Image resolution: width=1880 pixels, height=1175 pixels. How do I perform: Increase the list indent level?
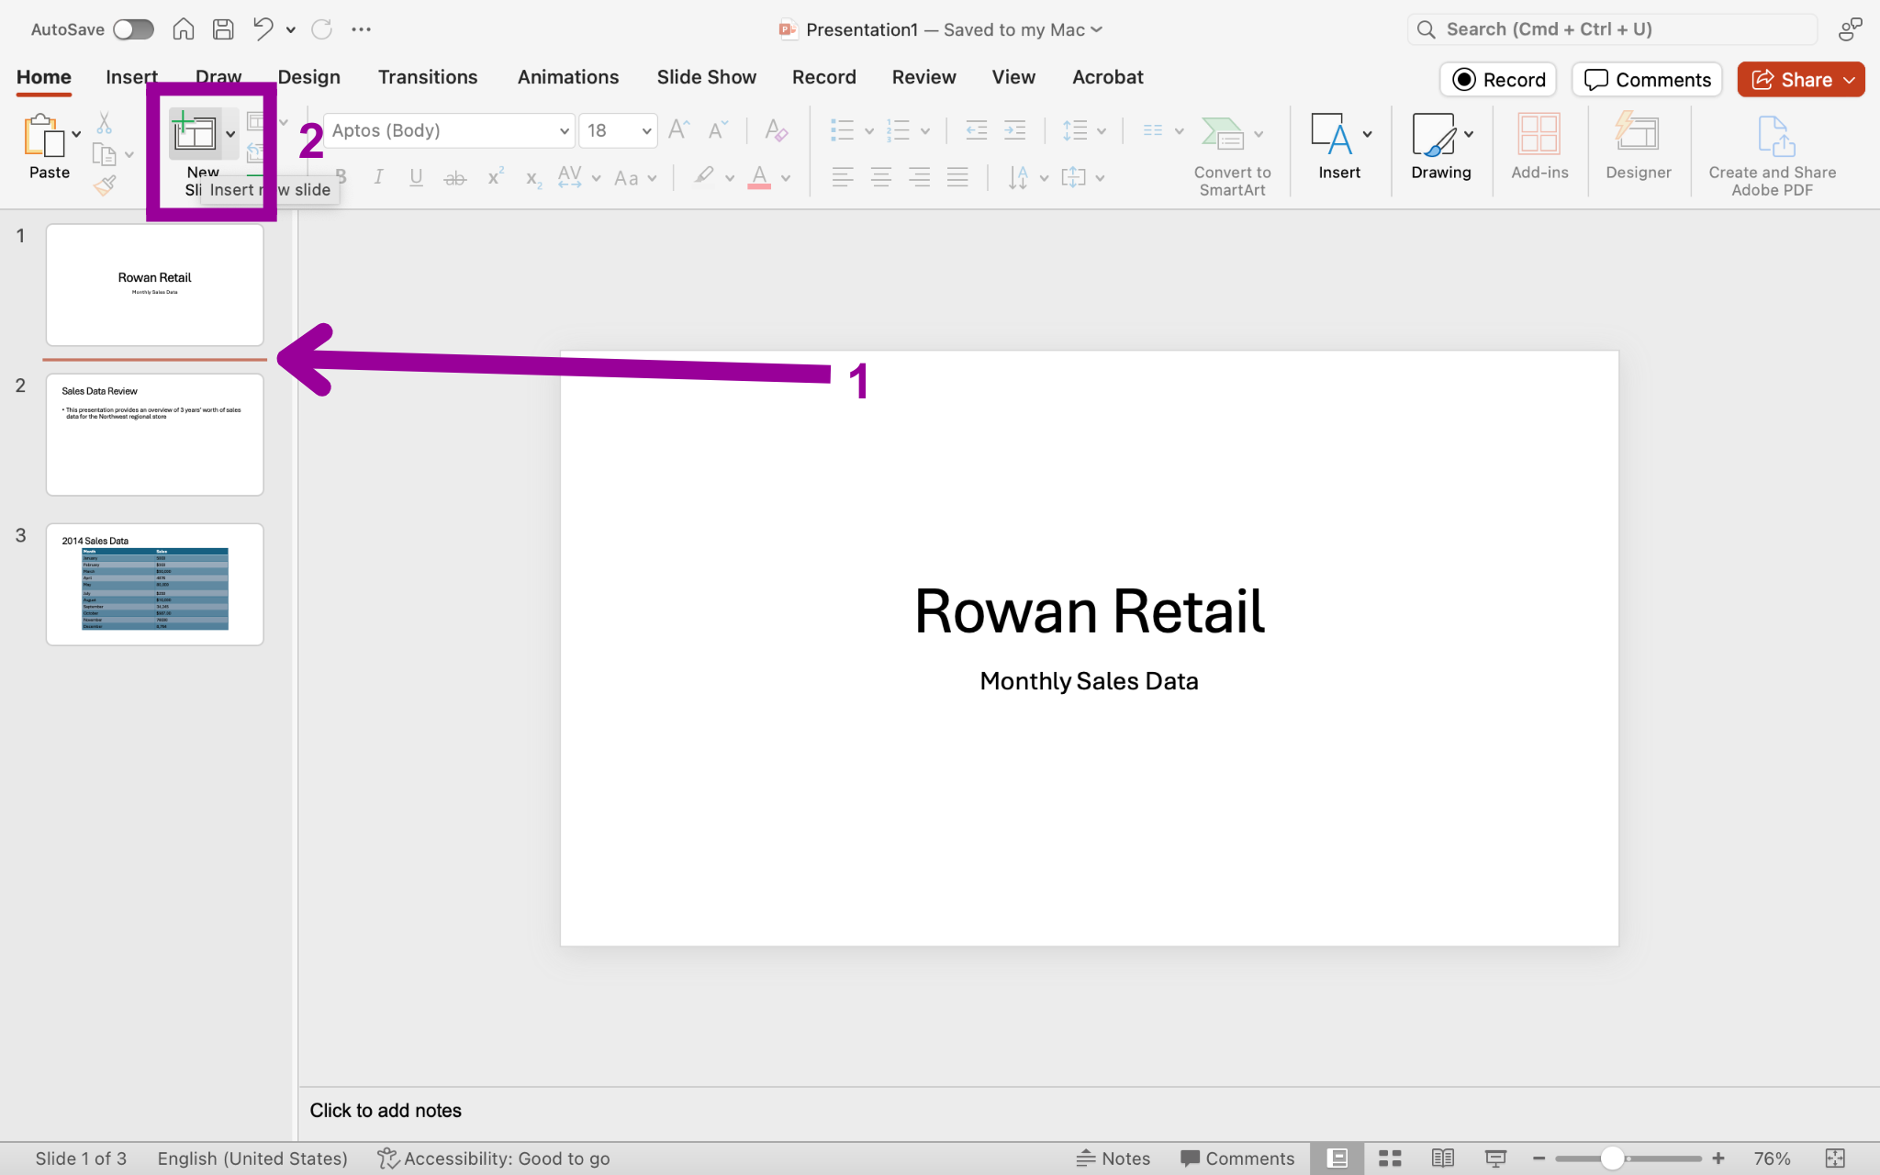point(1014,130)
